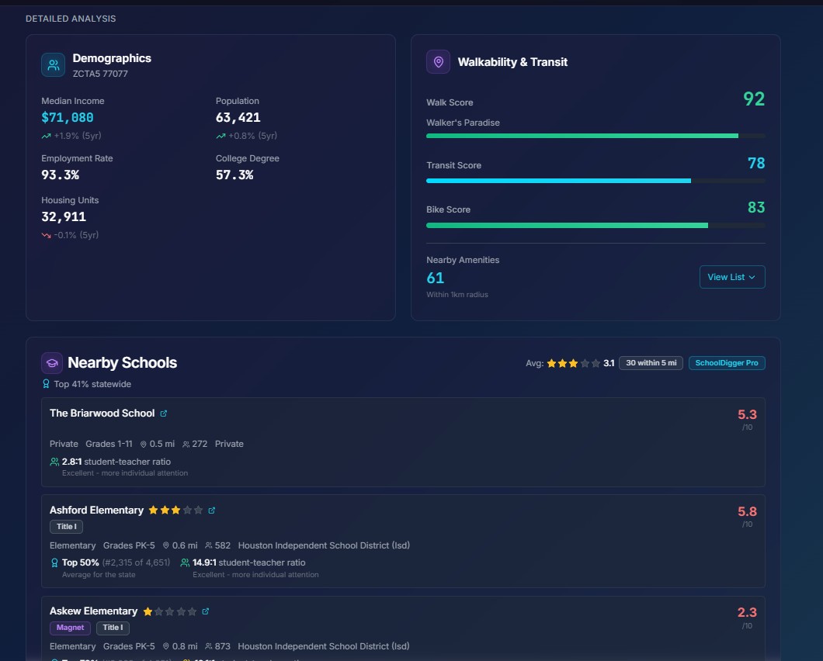Click the Walk Score progress bar
The height and width of the screenshot is (661, 823).
(x=595, y=135)
